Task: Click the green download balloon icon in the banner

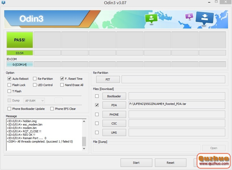Action: pyautogui.click(x=151, y=18)
